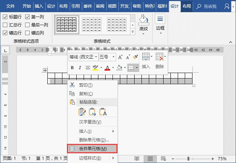
Task: Switch to the 引用 ribbon tab
Action: tap(75, 6)
